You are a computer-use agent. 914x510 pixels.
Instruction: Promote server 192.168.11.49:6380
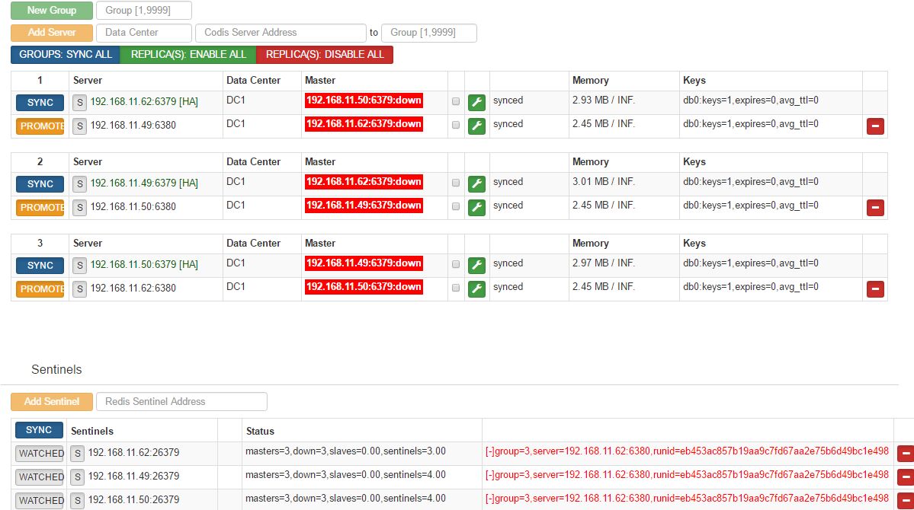(x=40, y=126)
